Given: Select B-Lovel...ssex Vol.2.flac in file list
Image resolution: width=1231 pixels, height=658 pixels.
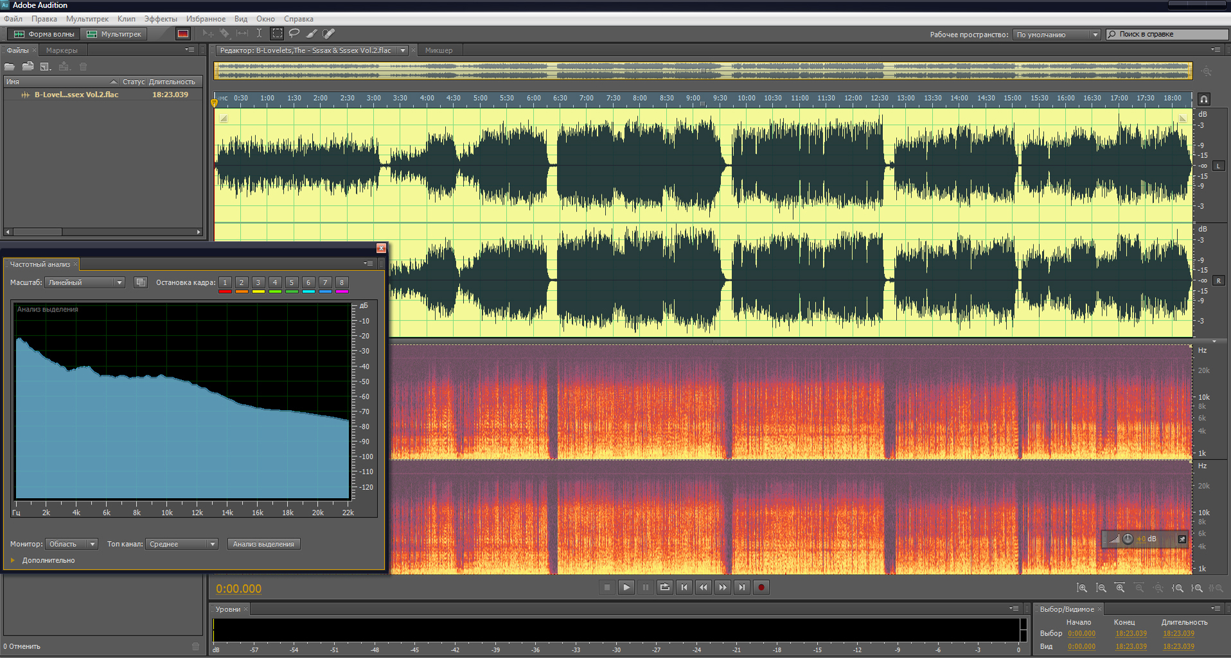Looking at the screenshot, I should 76,95.
